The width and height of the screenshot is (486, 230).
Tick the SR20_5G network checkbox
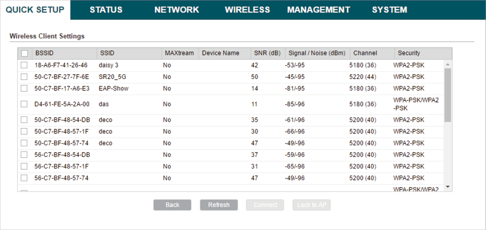pyautogui.click(x=24, y=77)
